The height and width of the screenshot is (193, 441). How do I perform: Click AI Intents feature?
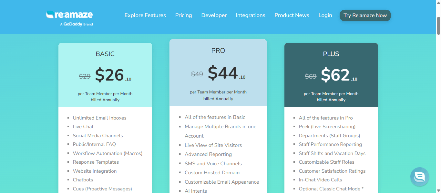tap(196, 191)
